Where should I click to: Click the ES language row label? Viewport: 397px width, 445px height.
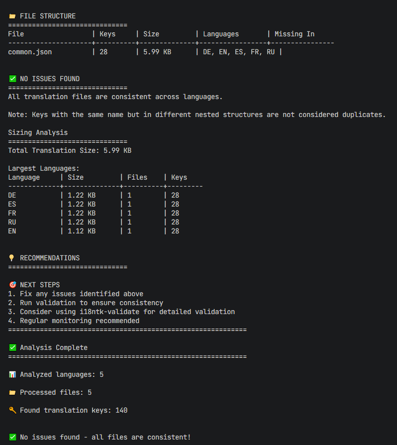pos(12,204)
